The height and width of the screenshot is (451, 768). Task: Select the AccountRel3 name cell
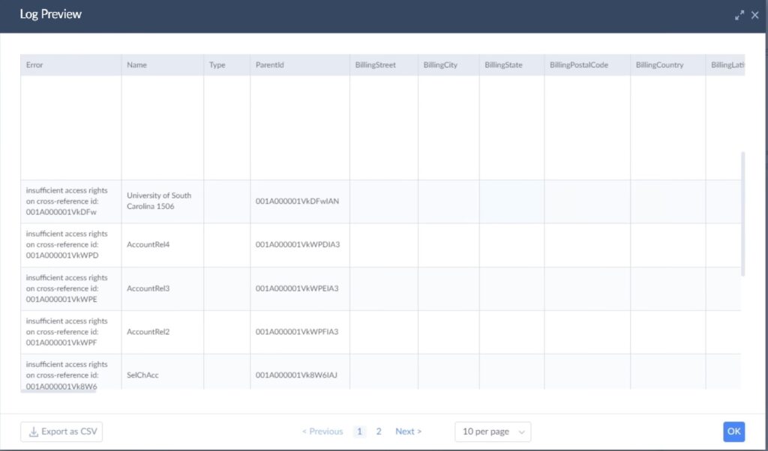coord(163,288)
